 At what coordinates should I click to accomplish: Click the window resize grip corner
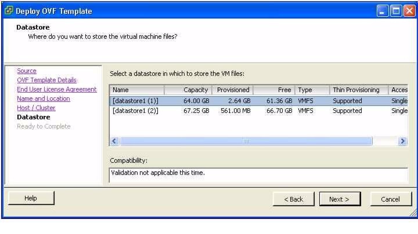click(413, 213)
